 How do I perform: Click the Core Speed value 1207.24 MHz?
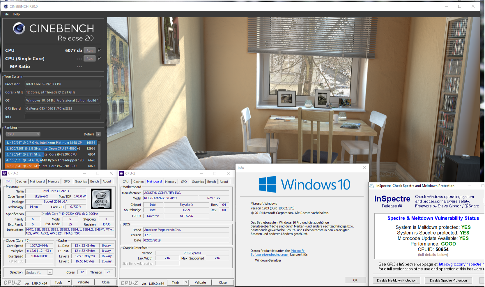[39, 246]
